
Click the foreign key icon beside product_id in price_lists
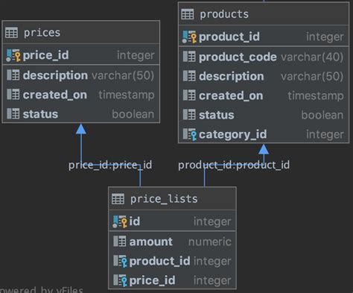tap(120, 261)
